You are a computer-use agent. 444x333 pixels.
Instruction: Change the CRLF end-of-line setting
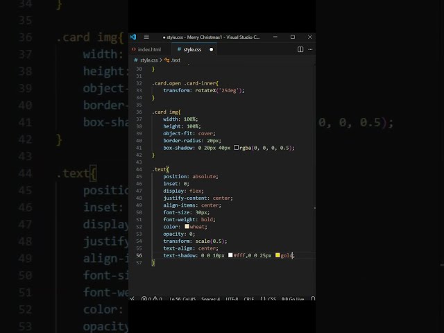tap(249, 299)
